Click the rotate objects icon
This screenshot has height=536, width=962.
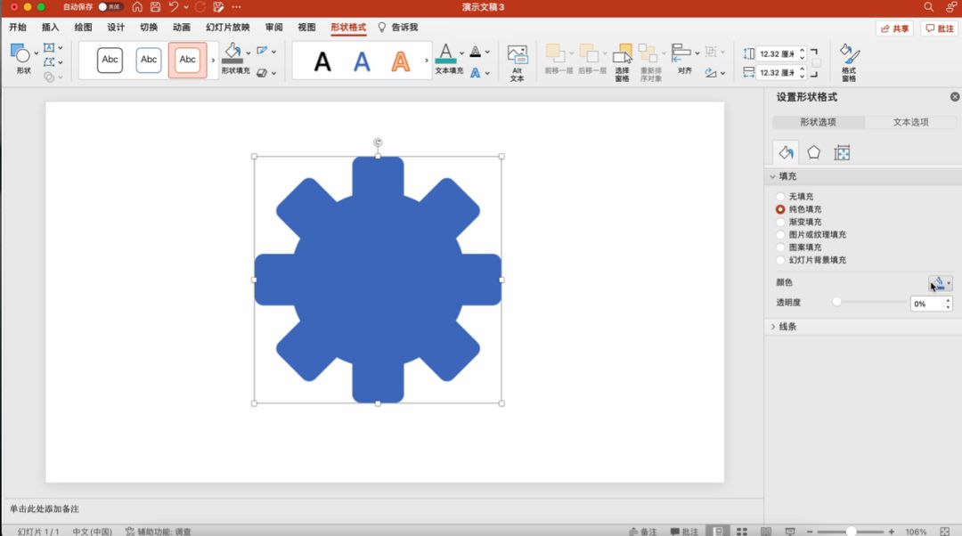pos(711,73)
